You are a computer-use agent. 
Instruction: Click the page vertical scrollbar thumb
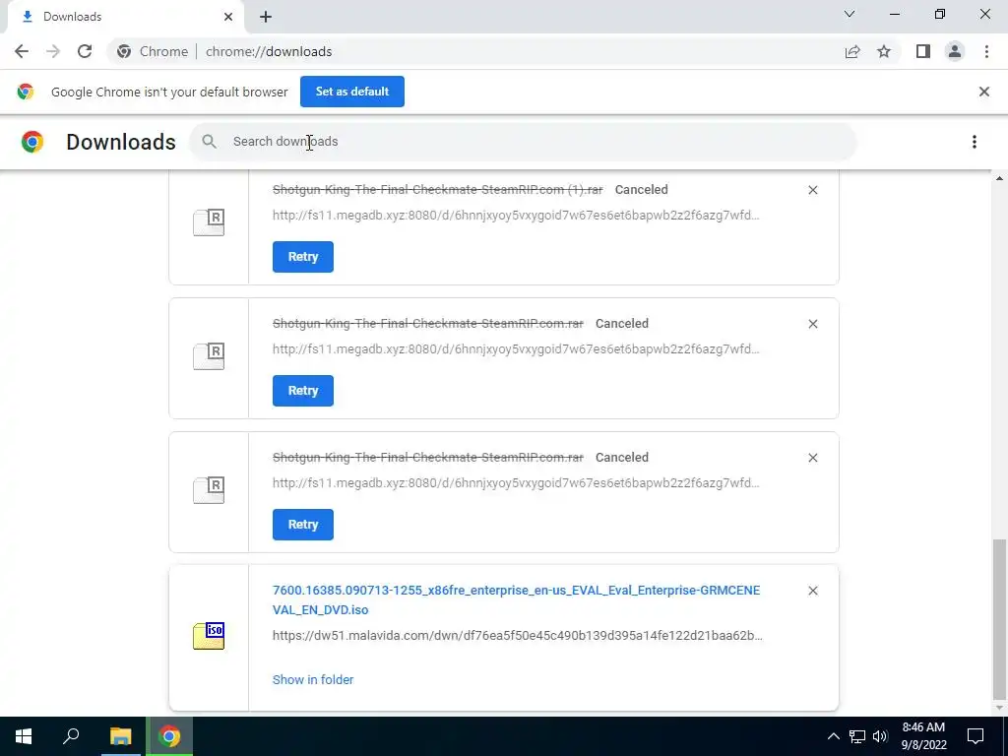pos(999,618)
